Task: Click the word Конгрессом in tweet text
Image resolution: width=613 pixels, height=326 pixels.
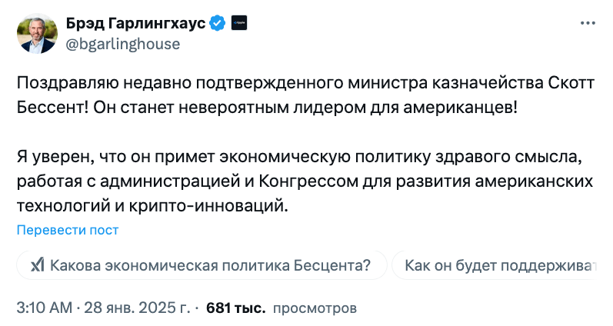Action: click(308, 181)
